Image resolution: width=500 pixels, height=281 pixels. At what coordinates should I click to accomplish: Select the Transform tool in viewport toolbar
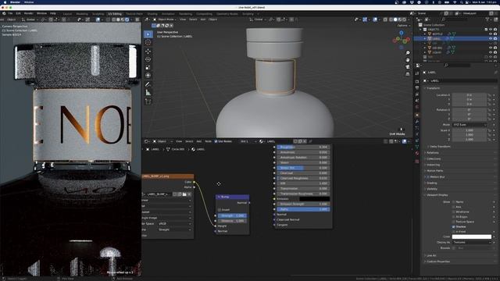pyautogui.click(x=148, y=76)
